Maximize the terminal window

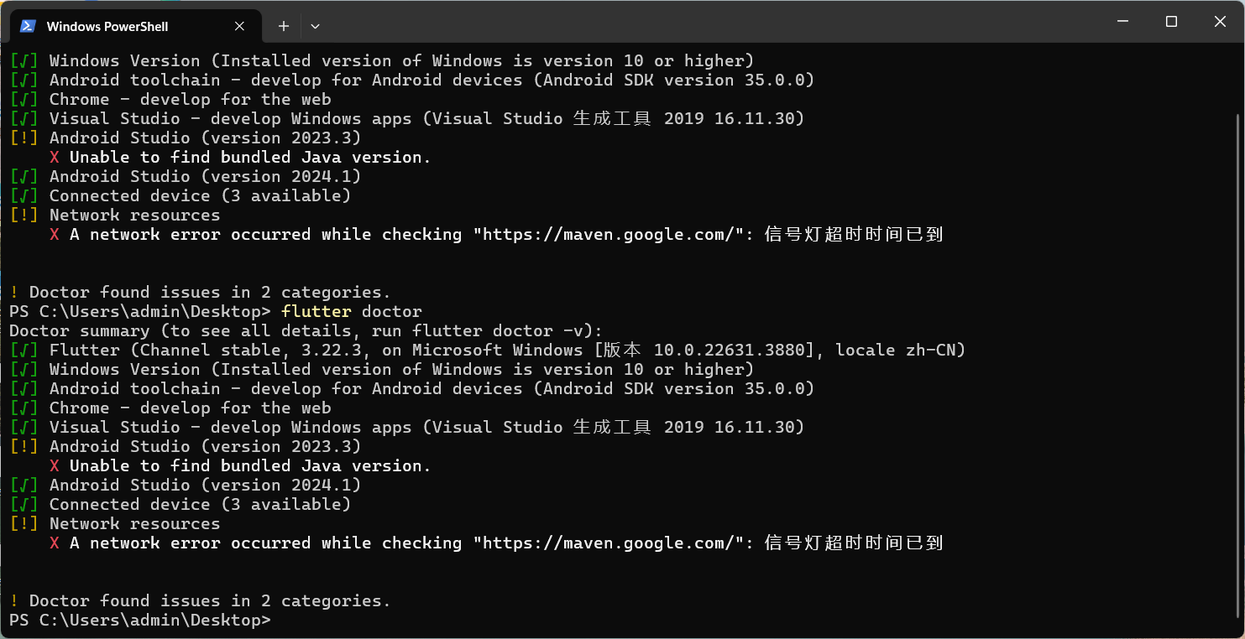(x=1171, y=22)
